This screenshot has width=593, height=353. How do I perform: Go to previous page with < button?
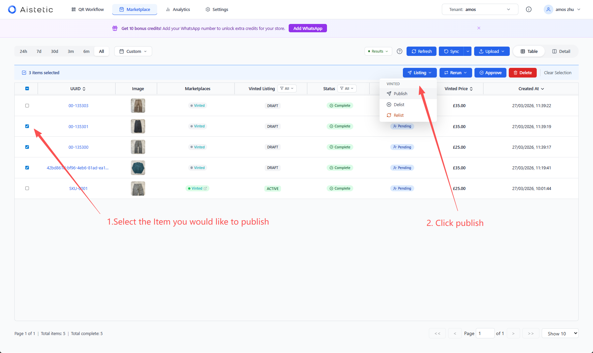click(455, 333)
